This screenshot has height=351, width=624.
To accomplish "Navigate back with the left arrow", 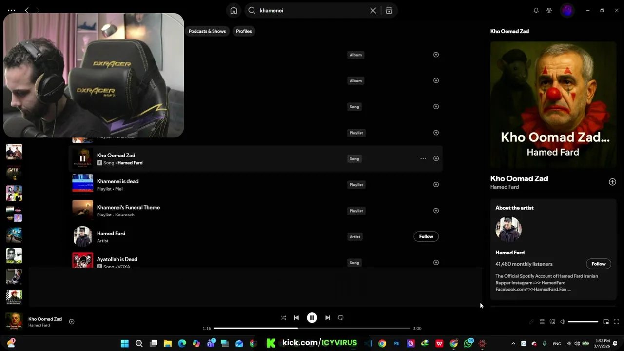I will (27, 10).
